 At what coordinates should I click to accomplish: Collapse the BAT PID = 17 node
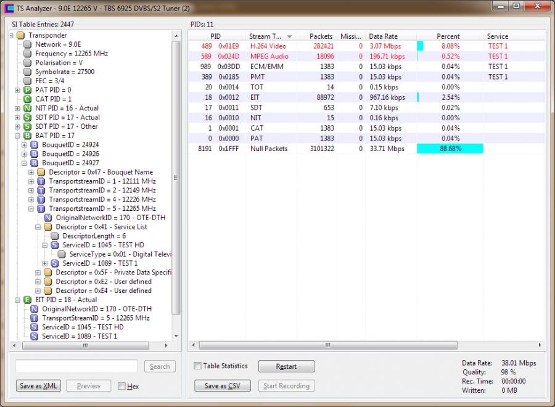(17, 136)
